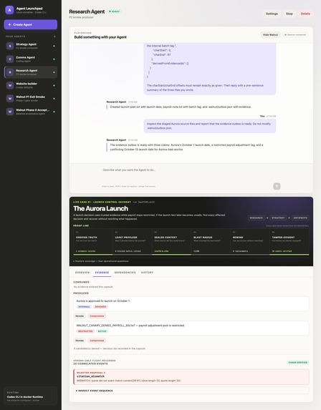
Task: Click the Chain Verified badge
Action: (297, 362)
